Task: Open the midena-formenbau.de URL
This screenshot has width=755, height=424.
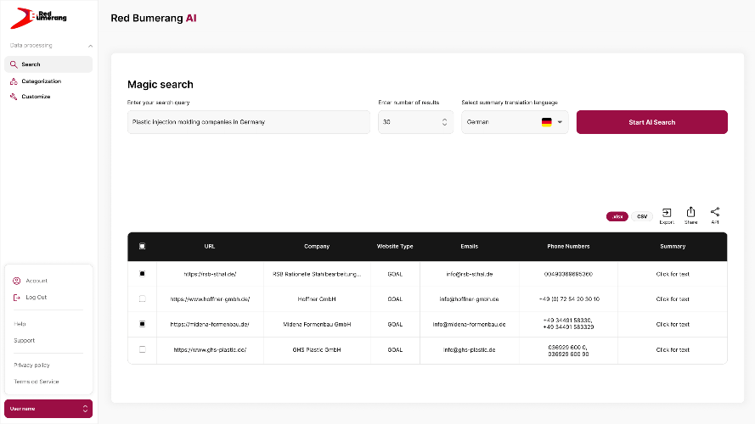Action: [210, 325]
